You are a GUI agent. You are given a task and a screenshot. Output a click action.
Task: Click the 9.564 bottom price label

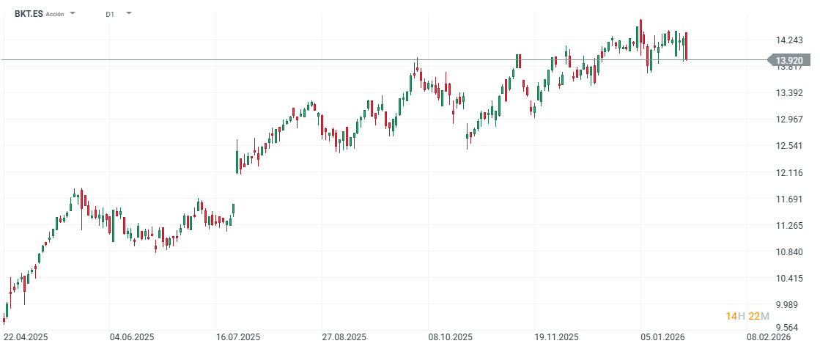tap(791, 328)
